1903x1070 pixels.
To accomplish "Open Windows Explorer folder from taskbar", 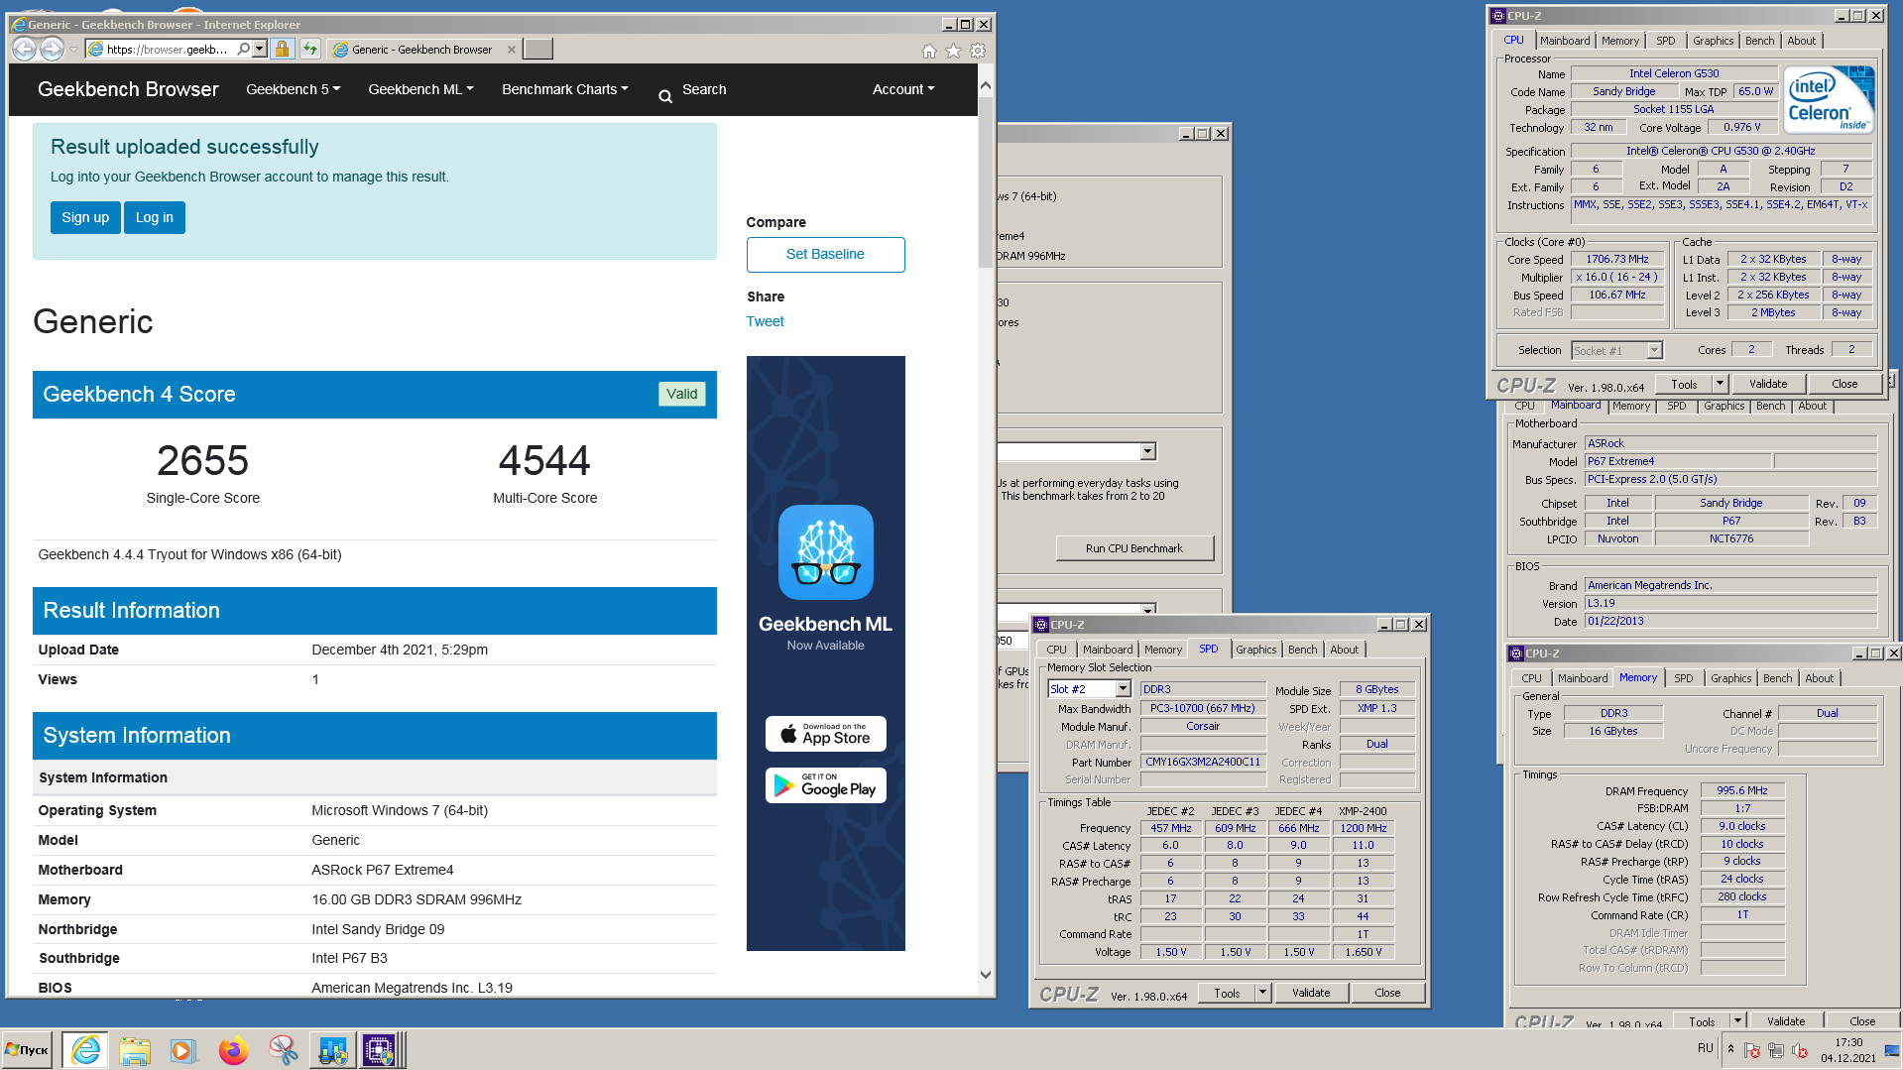I will pos(134,1050).
